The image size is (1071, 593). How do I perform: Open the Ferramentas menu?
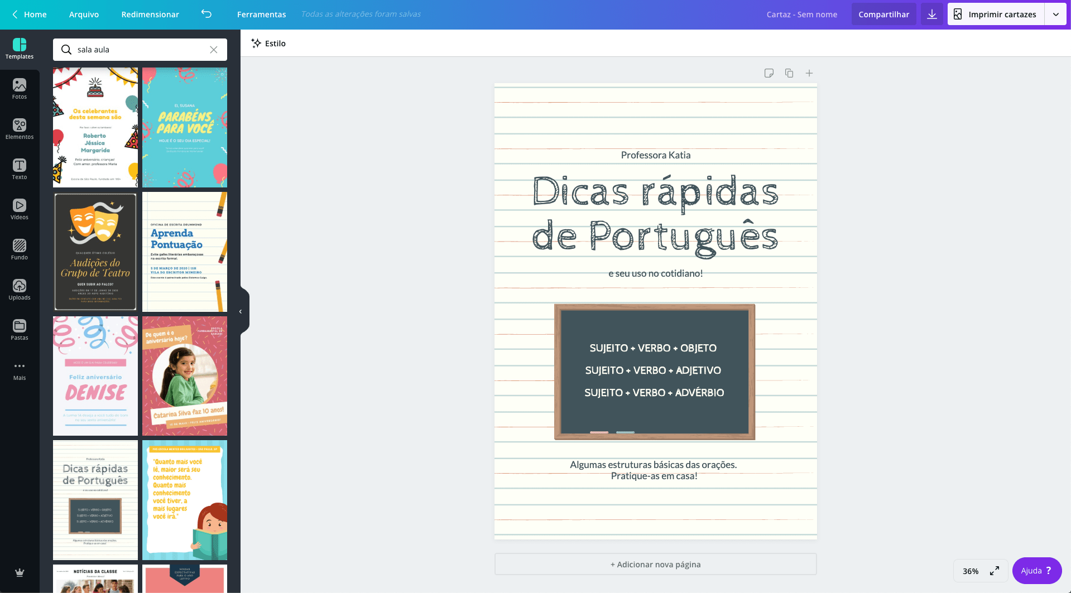tap(261, 15)
